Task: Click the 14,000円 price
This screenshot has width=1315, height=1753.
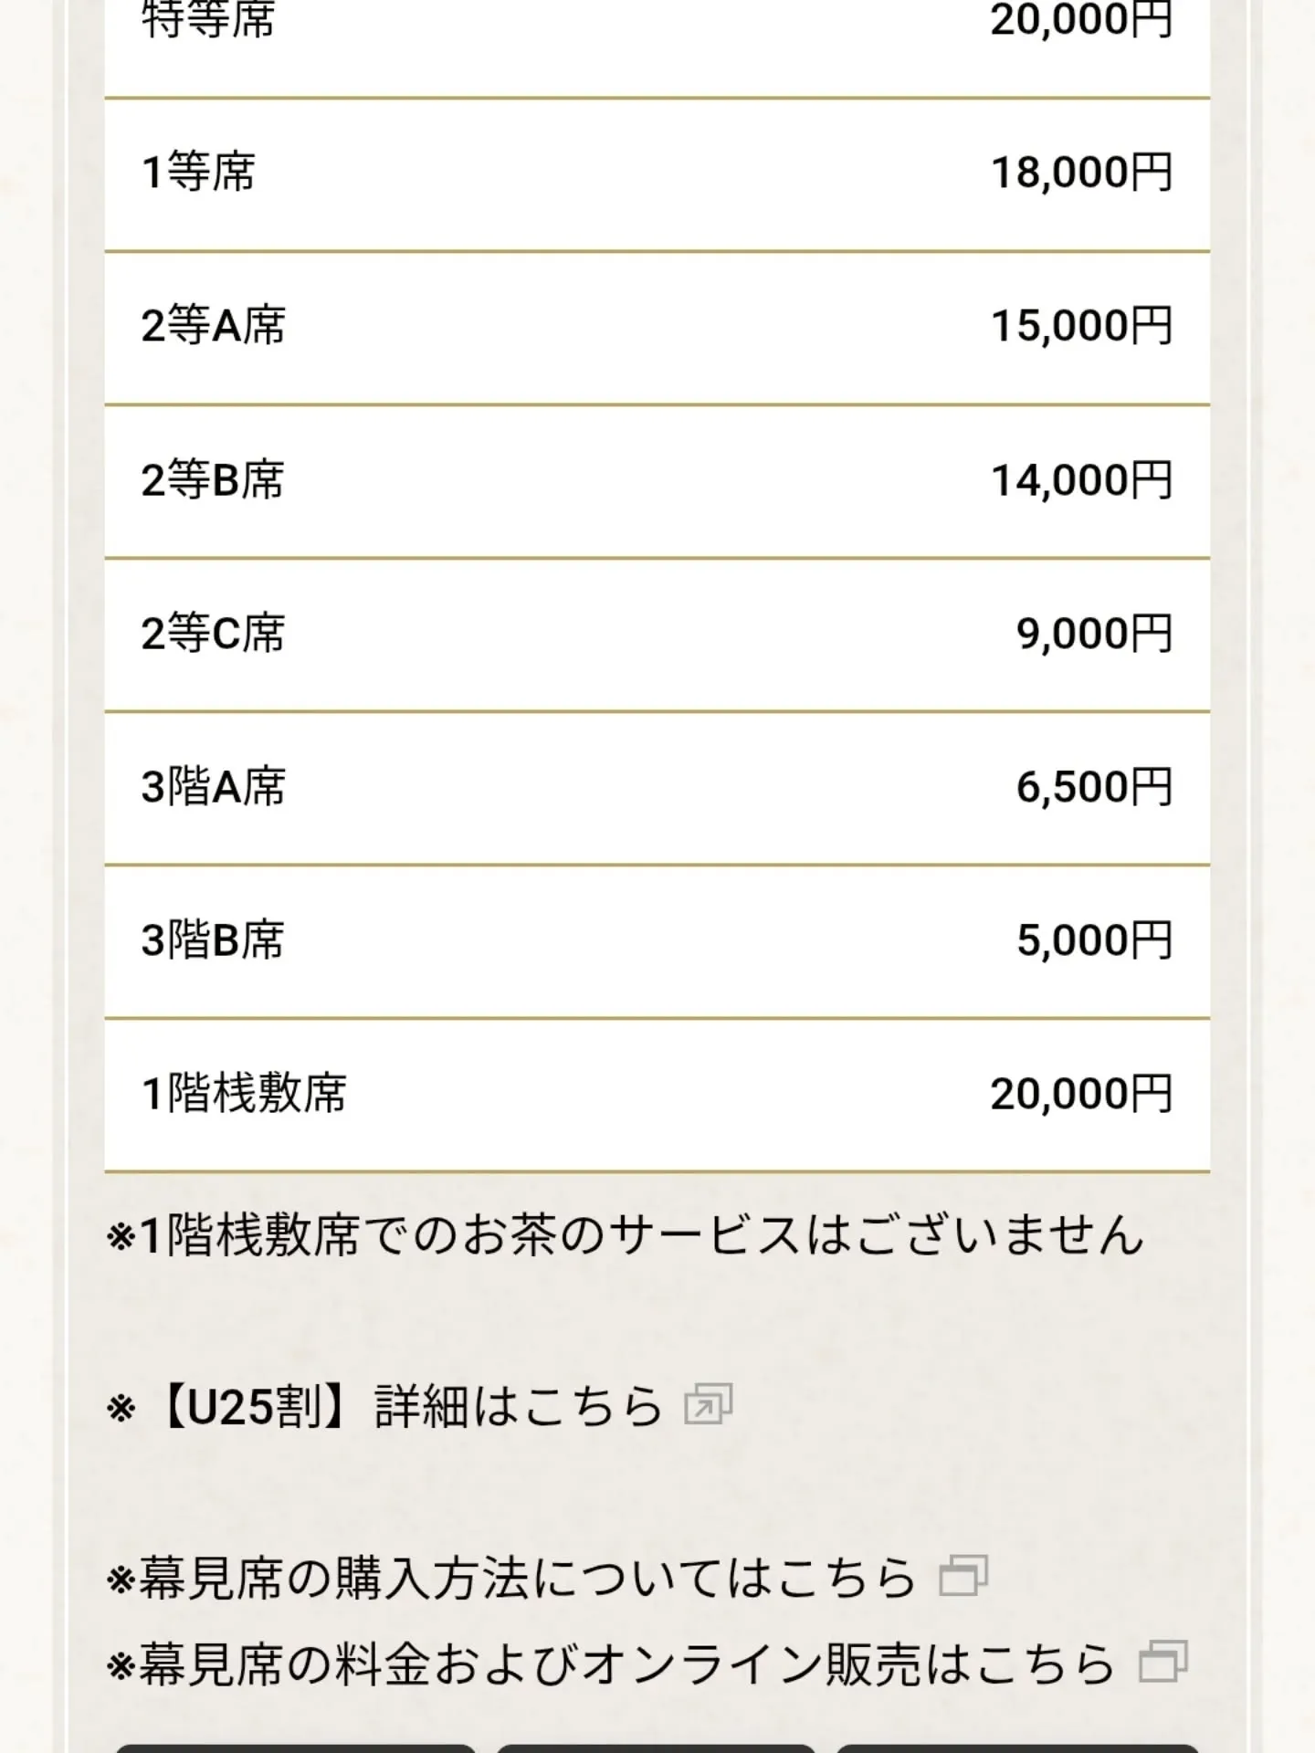Action: point(1081,479)
